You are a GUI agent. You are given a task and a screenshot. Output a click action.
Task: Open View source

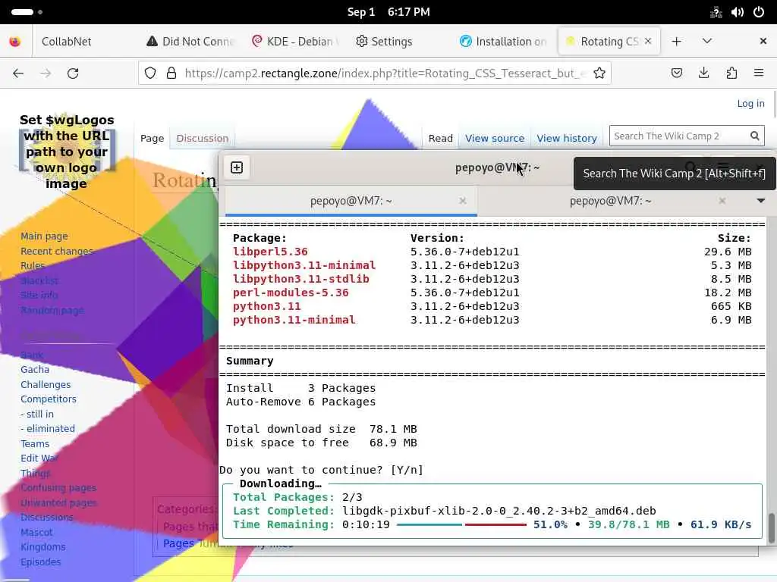(x=495, y=138)
